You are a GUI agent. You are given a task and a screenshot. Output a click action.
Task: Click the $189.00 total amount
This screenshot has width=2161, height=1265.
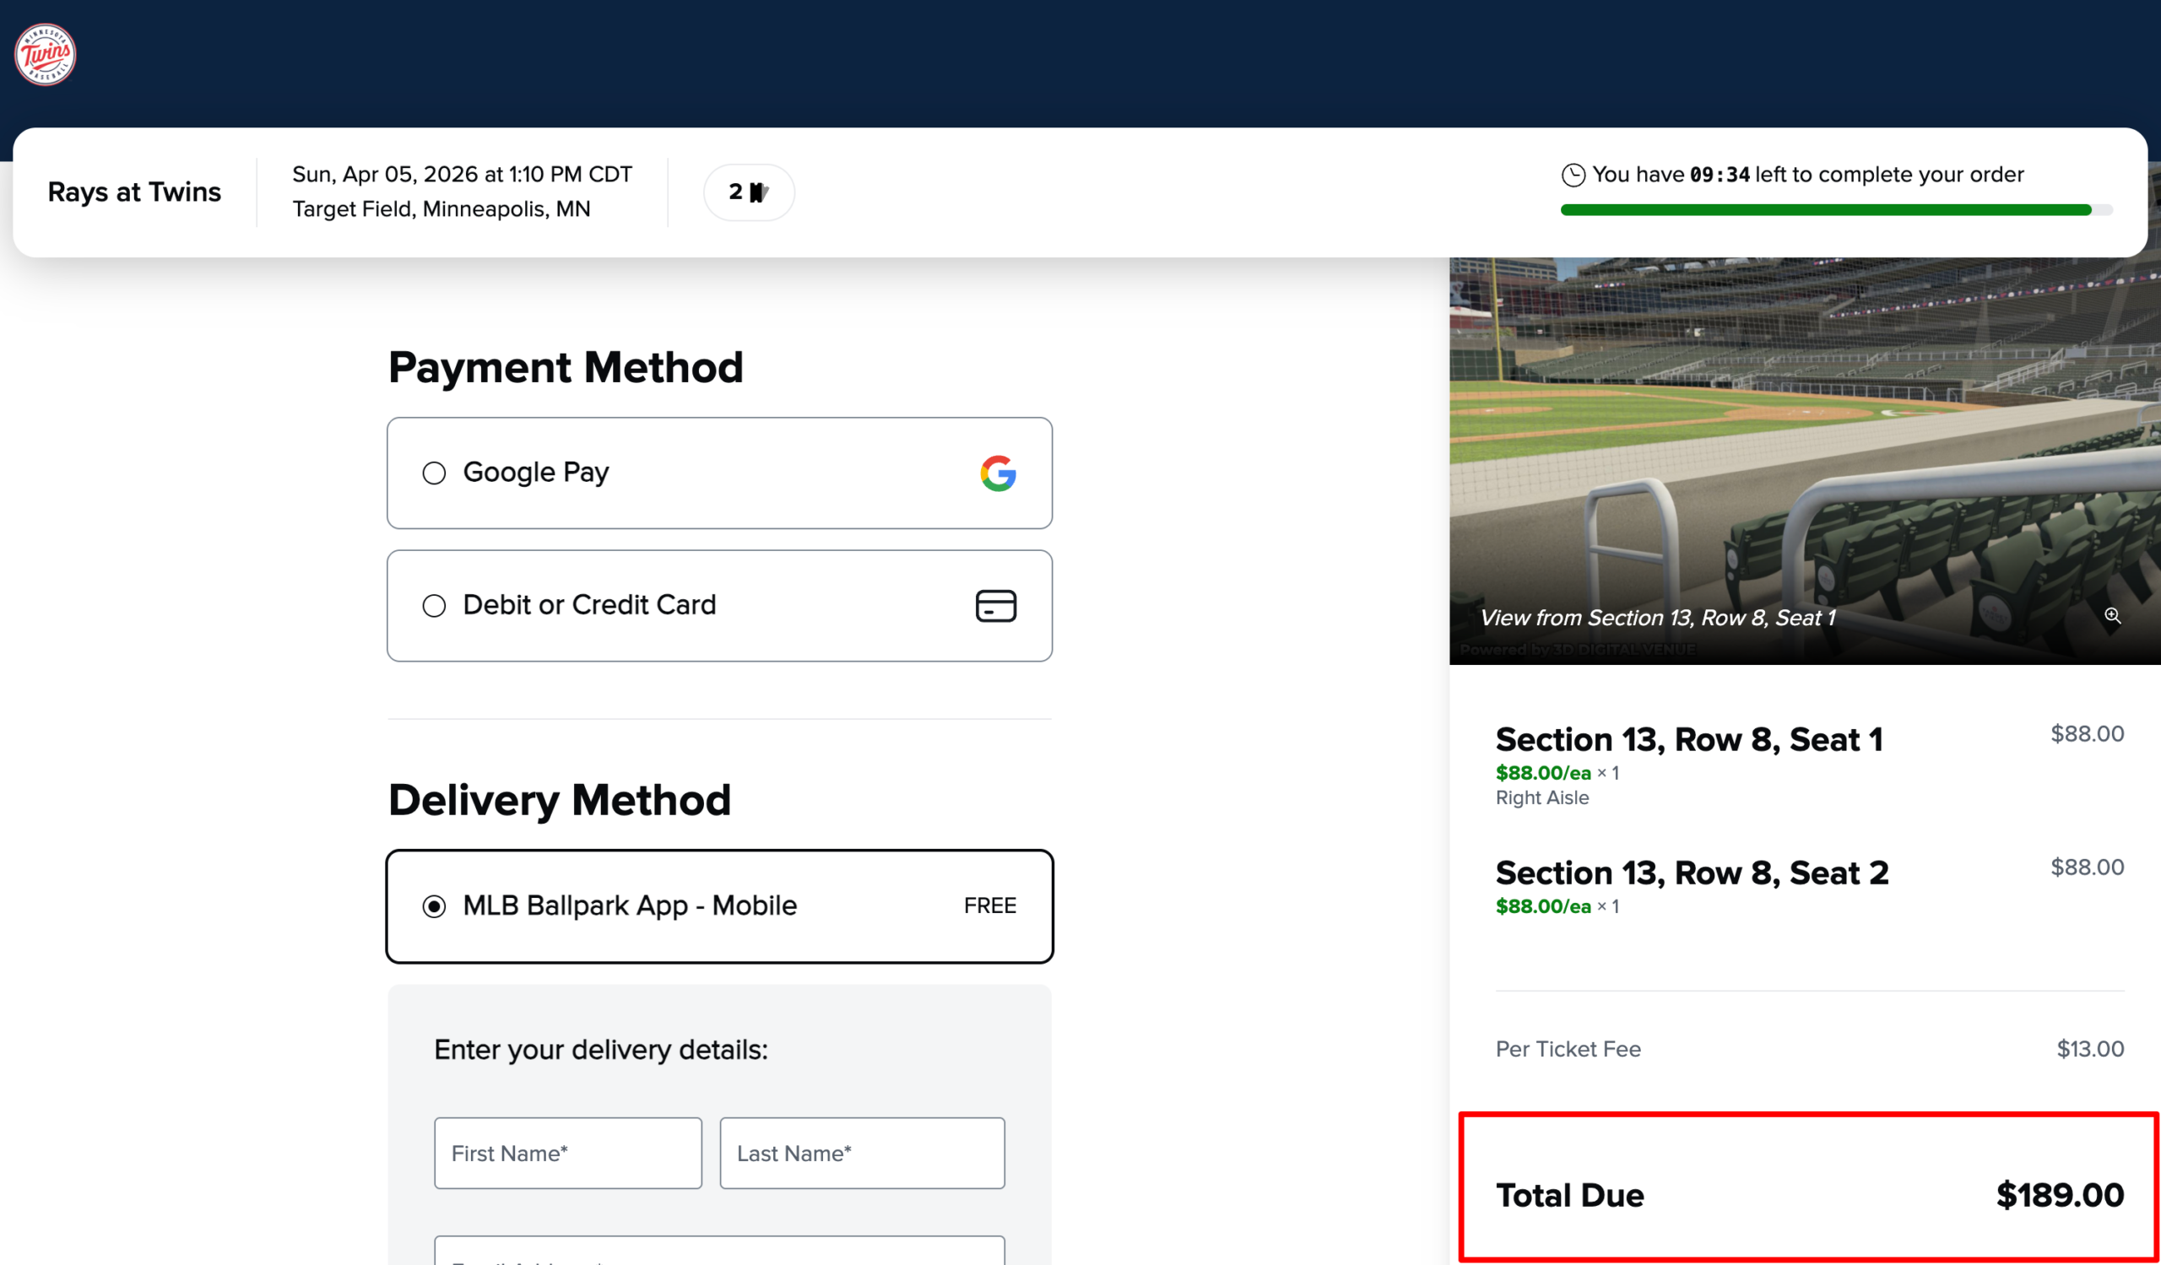(x=2060, y=1195)
